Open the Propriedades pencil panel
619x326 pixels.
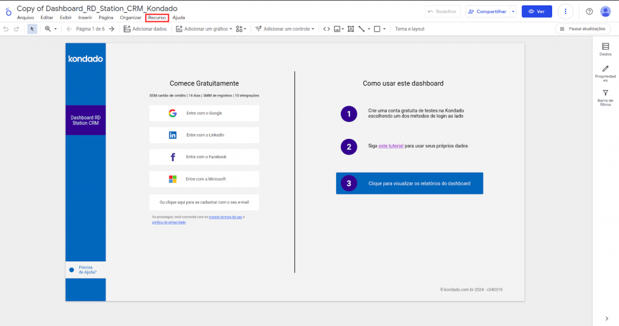605,72
